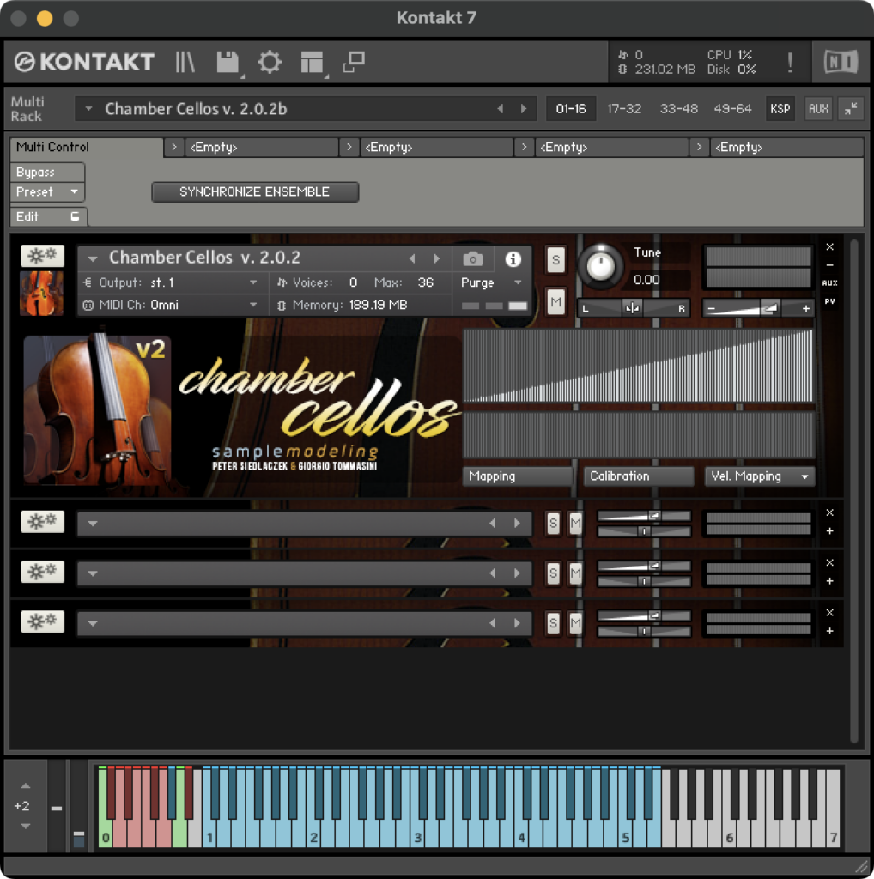The height and width of the screenshot is (879, 874).
Task: Toggle the KSP multi script editor
Action: click(780, 108)
